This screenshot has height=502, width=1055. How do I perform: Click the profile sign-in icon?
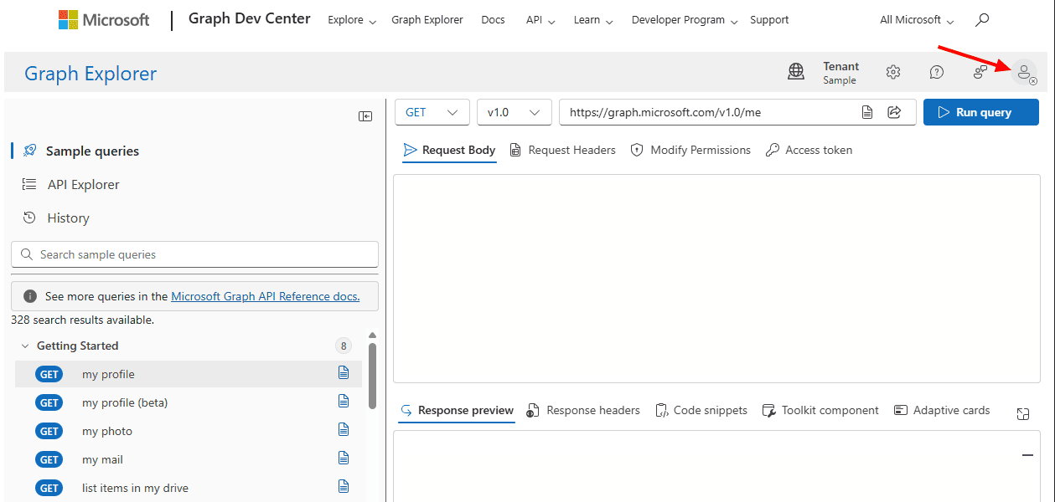tap(1024, 73)
